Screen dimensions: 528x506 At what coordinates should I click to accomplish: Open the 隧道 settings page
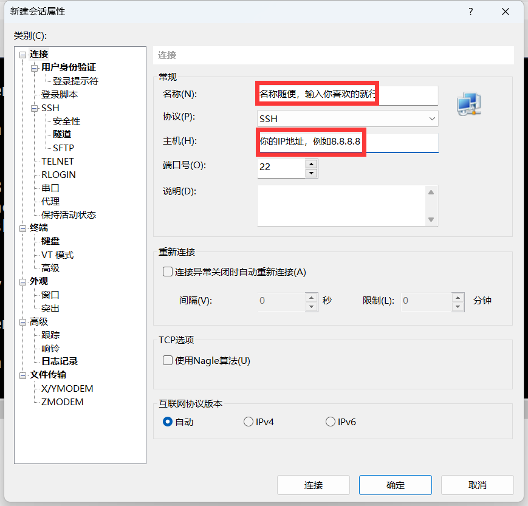point(61,134)
